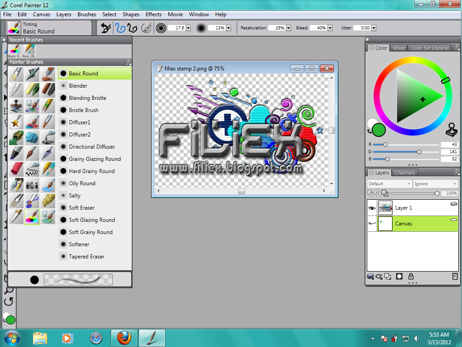Open the Bleed 40% dropdown arrow

pos(330,28)
